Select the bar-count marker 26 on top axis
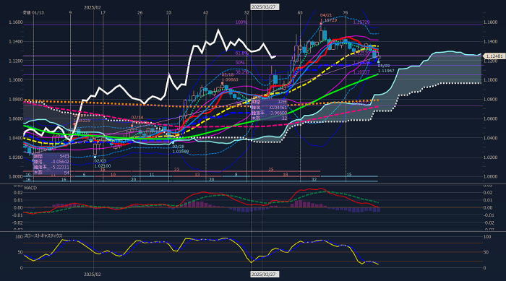Viewport: 506px width, 281px height. (x=140, y=12)
